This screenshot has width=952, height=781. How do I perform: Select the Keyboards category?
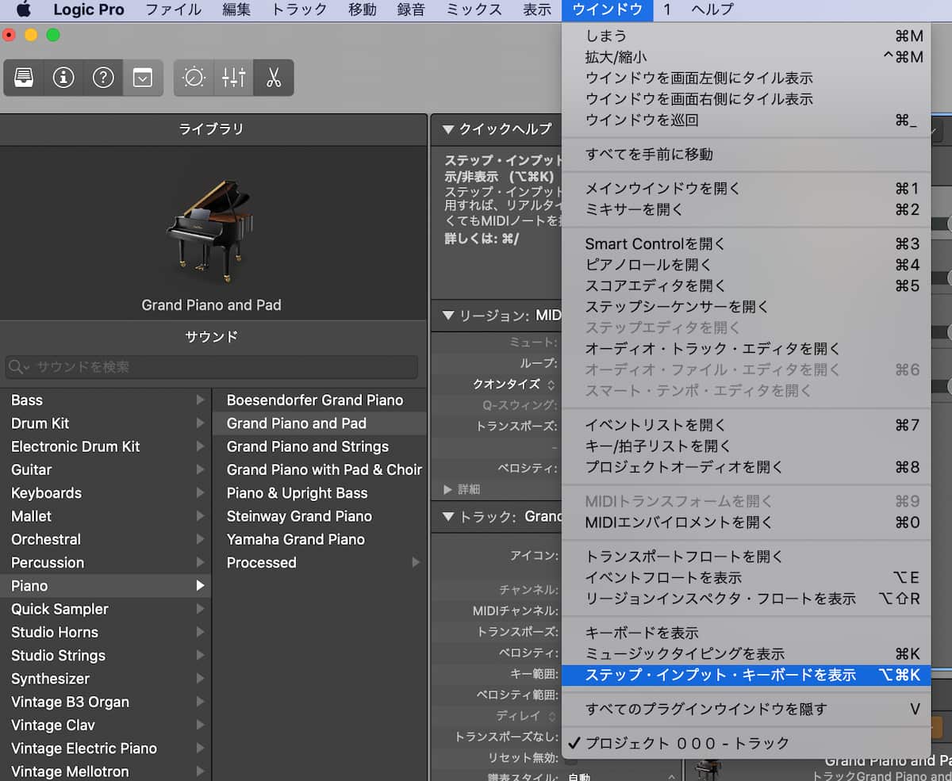coord(106,493)
